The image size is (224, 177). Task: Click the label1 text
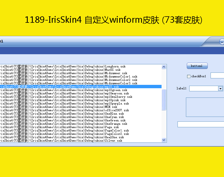click(181, 88)
